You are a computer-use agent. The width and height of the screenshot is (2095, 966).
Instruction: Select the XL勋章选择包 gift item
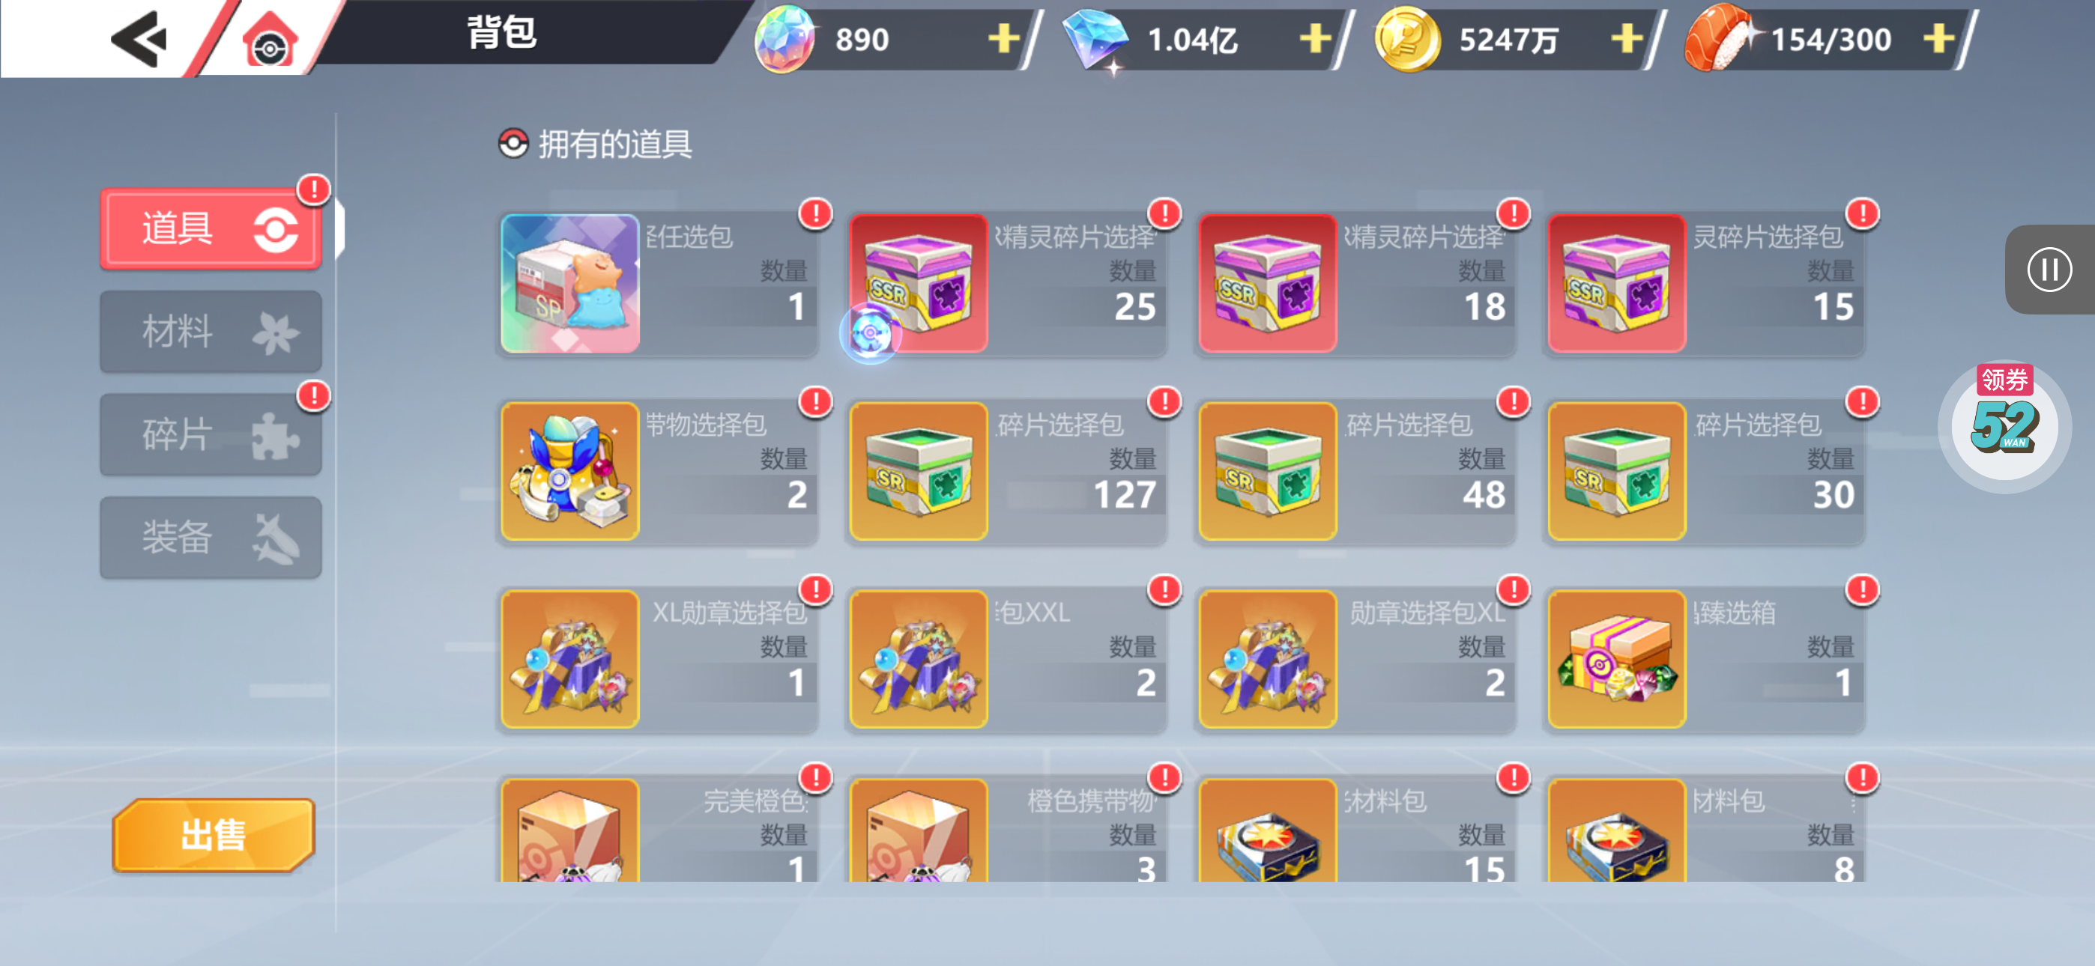pyautogui.click(x=658, y=660)
